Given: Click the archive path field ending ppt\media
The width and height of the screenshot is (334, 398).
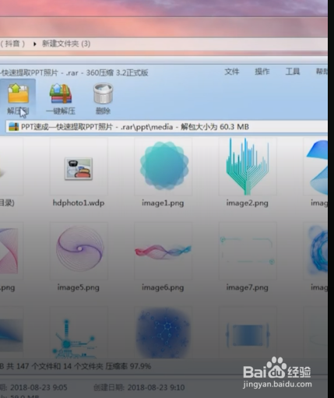Looking at the screenshot, I should 166,127.
